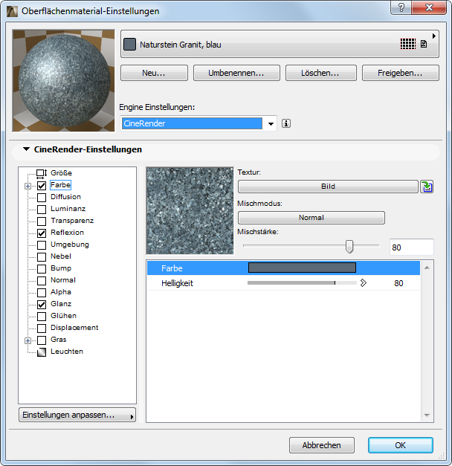Open the Einstellungen anpassen popup menu
Viewport: 452px width, 466px height.
[x=77, y=415]
